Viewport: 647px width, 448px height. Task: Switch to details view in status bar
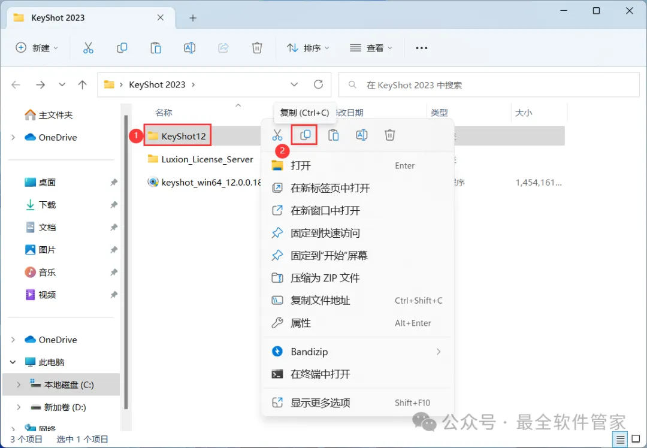click(620, 440)
